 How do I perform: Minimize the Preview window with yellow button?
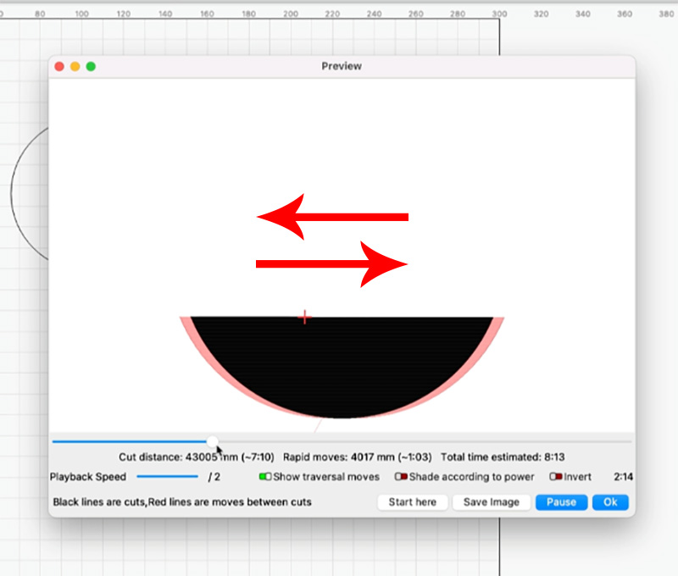pyautogui.click(x=75, y=66)
